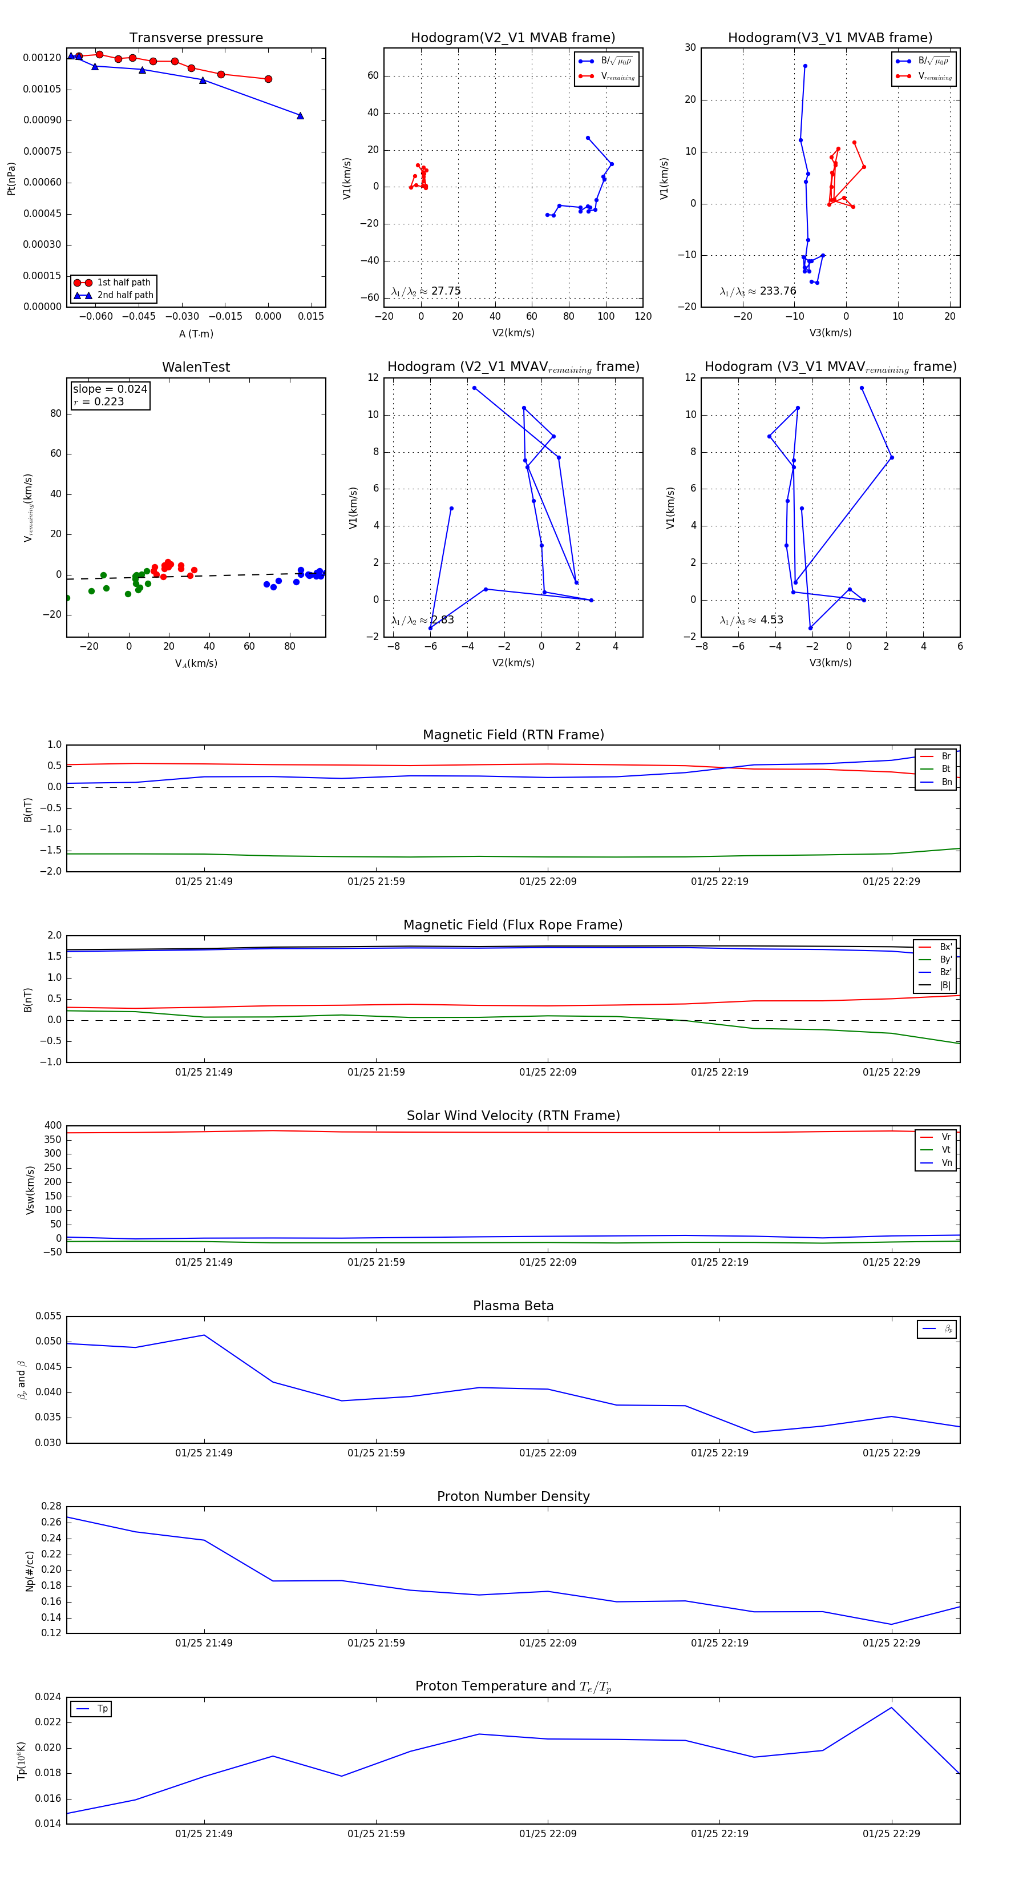Click the 'Vn' legend entry
The height and width of the screenshot is (1884, 1027).
click(x=936, y=1164)
